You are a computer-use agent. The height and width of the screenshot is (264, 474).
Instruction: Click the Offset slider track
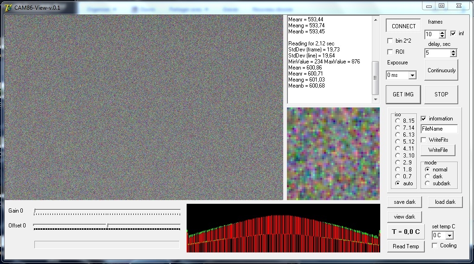(107, 226)
